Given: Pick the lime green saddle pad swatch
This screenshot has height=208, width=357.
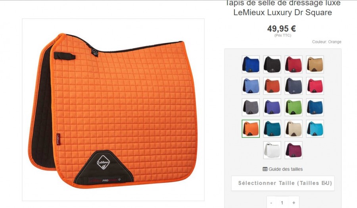Looking at the screenshot, I should click(x=294, y=107).
